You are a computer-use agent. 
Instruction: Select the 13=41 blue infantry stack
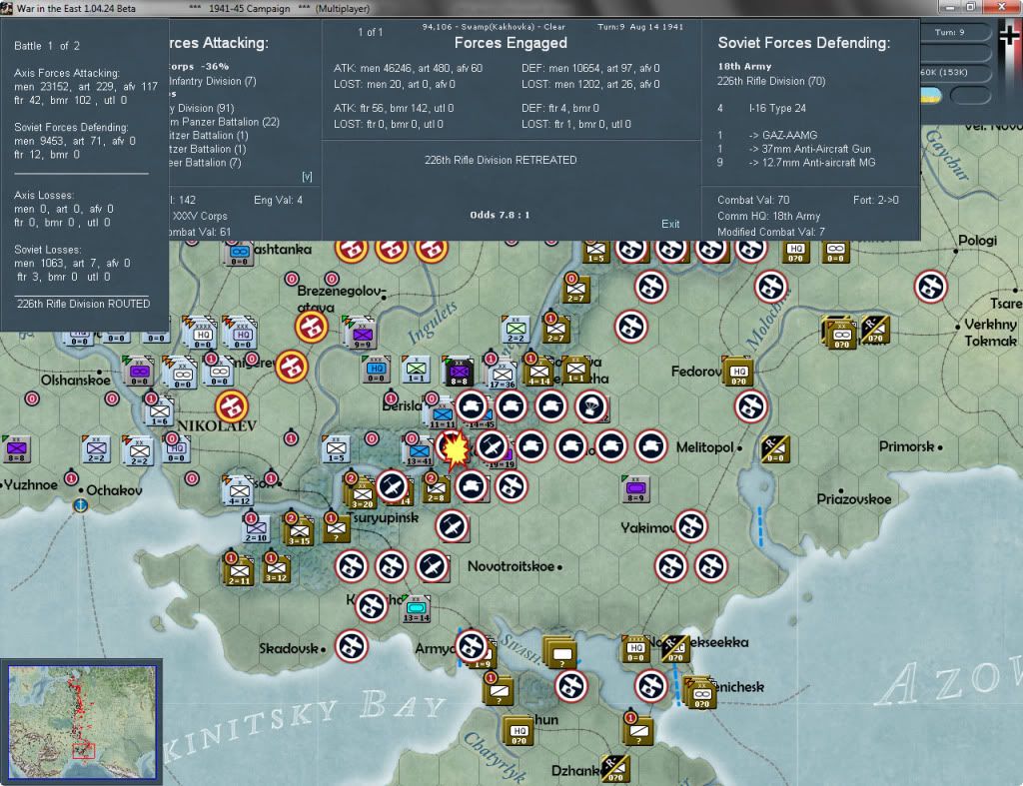point(419,450)
